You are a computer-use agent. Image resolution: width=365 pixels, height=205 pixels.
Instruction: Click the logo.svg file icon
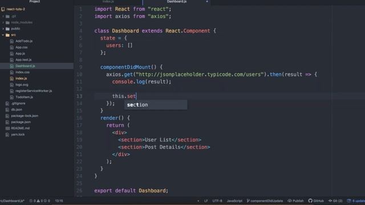click(11, 85)
